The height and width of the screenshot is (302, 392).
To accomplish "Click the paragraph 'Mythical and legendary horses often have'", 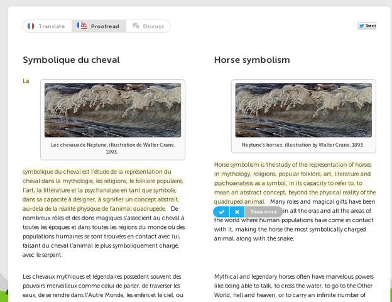I will click(x=294, y=286).
